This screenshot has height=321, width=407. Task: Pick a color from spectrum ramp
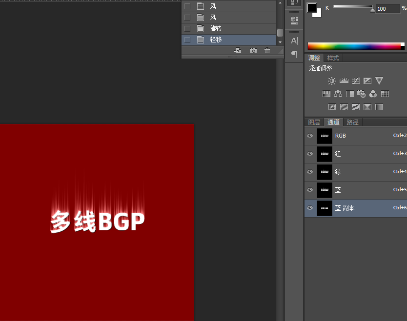pos(354,46)
